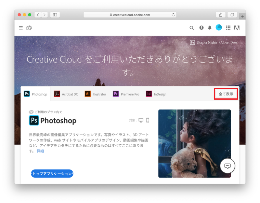Screen dimensions: 260x203
Task: Click the Creative Cloud logo icon
Action: pos(29,28)
